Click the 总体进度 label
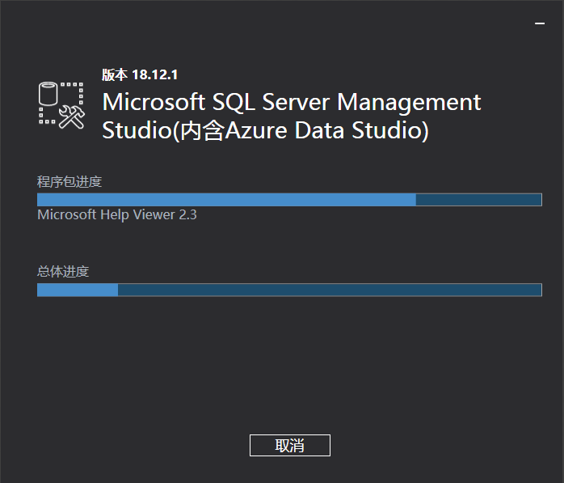Image resolution: width=564 pixels, height=483 pixels. click(x=63, y=271)
